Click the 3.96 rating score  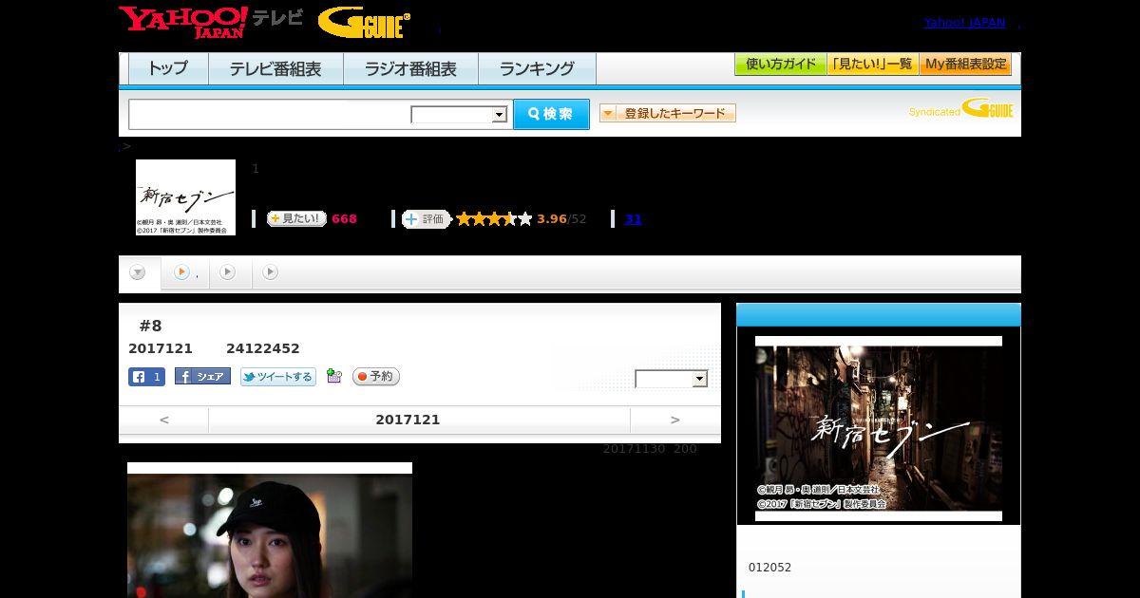[x=552, y=219]
